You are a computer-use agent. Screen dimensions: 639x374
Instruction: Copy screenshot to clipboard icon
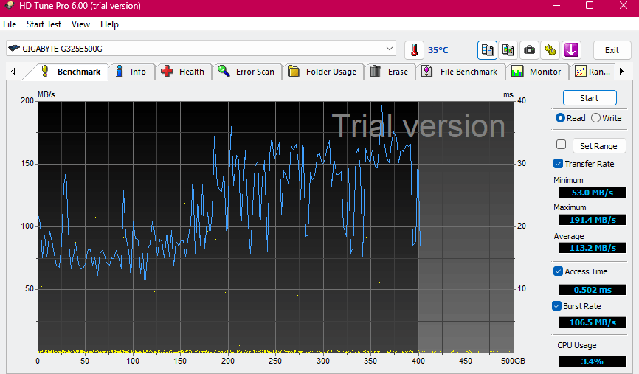[508, 50]
